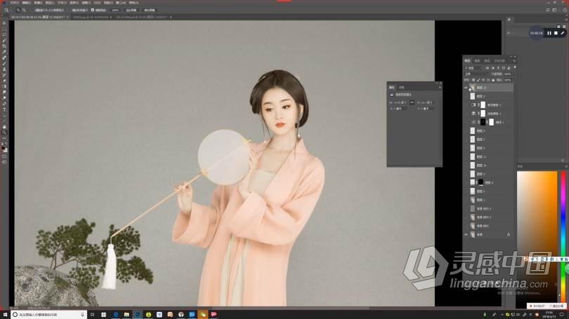Pause the screen recording
Image resolution: width=569 pixels, height=319 pixels.
coord(549,33)
